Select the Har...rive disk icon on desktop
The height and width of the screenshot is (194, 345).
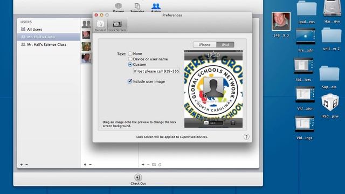point(332,12)
